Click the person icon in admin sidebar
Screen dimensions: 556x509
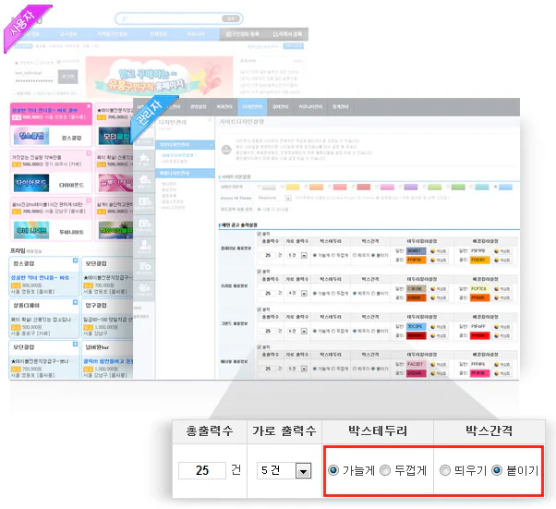144,246
